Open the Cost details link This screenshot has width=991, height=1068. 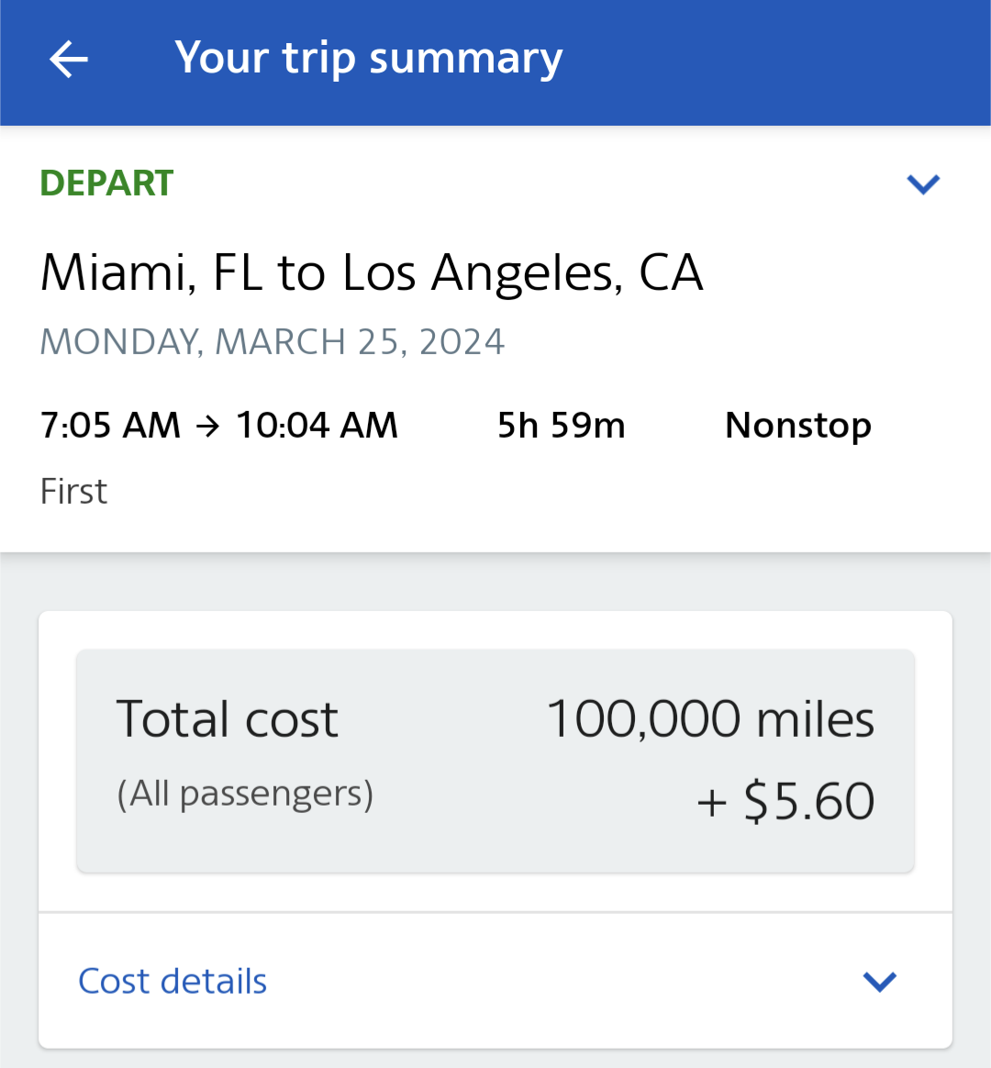[173, 982]
